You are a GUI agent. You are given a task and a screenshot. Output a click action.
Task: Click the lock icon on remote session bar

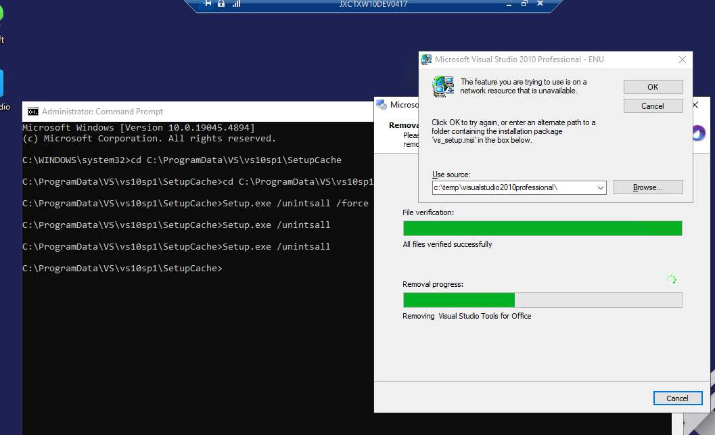pos(221,3)
